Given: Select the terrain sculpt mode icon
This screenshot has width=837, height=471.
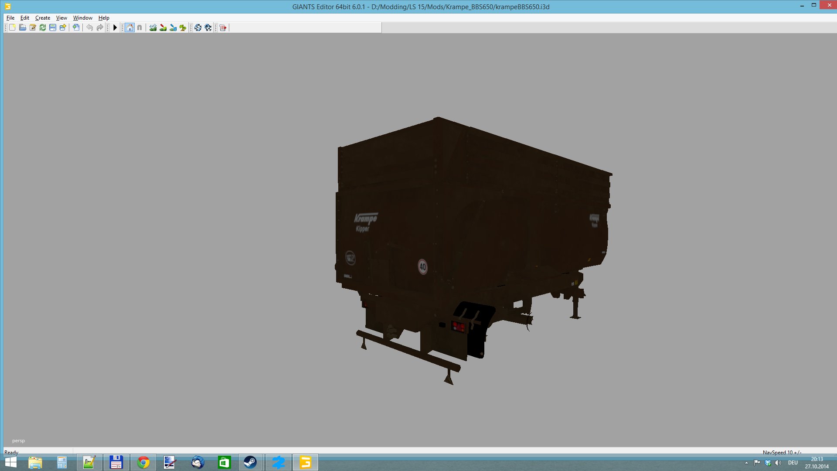Looking at the screenshot, I should click(x=153, y=27).
